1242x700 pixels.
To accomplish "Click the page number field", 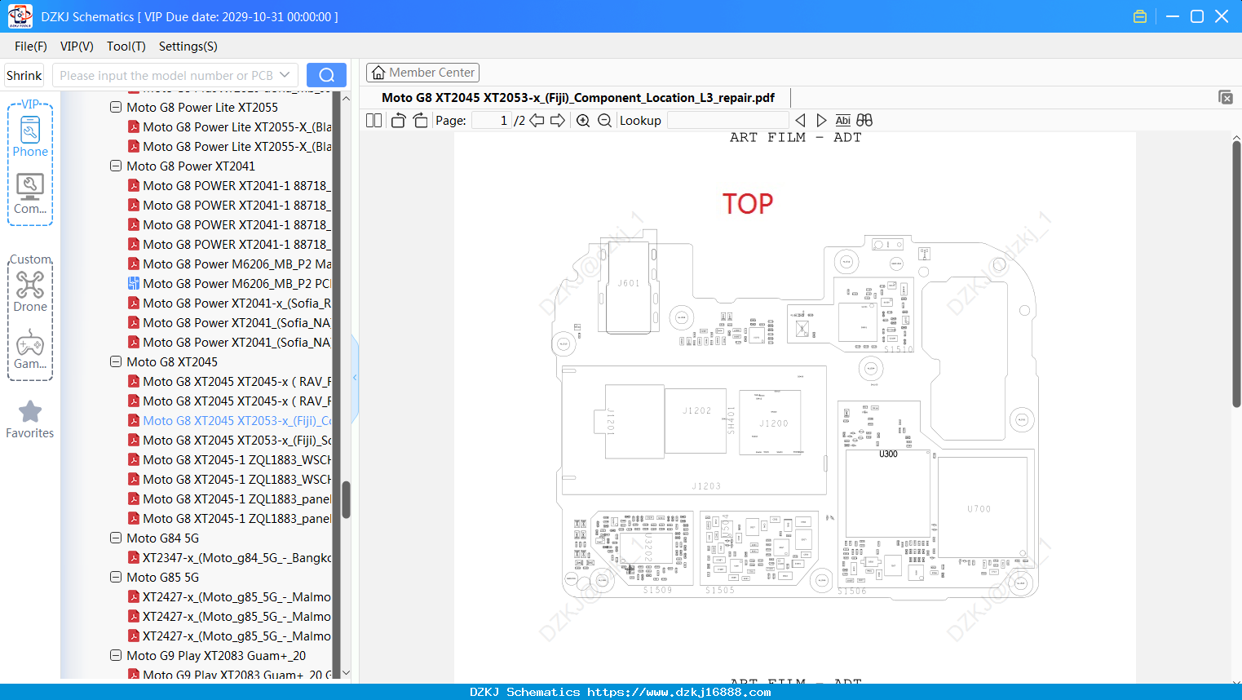I will (x=492, y=121).
